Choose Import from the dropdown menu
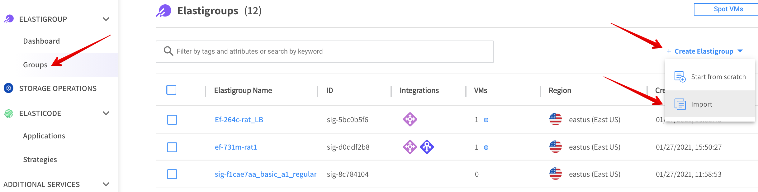The image size is (758, 192). (701, 104)
